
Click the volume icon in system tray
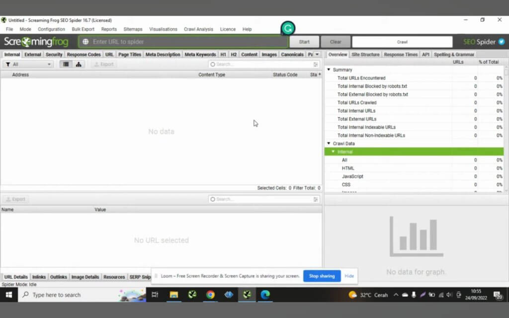click(449, 295)
